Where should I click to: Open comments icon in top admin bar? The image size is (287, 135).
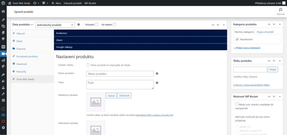click(x=45, y=3)
